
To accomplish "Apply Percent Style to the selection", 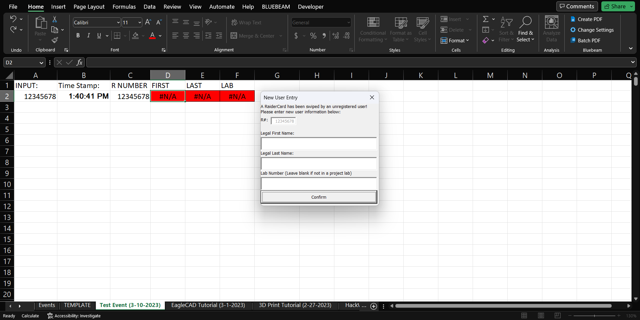I will click(x=313, y=36).
